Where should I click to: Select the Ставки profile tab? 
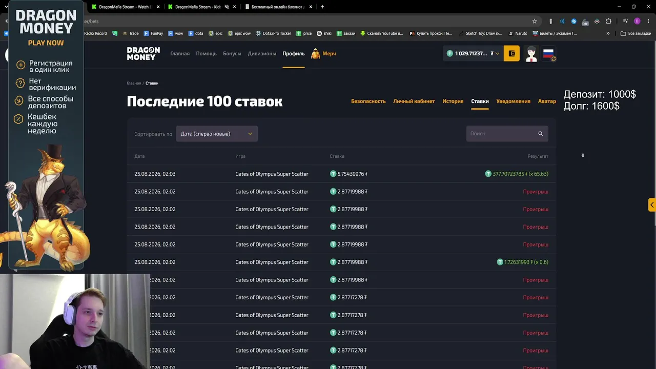click(x=480, y=101)
